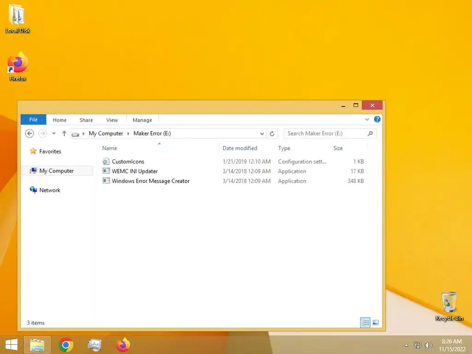Open the Manage ribbon tab

142,120
